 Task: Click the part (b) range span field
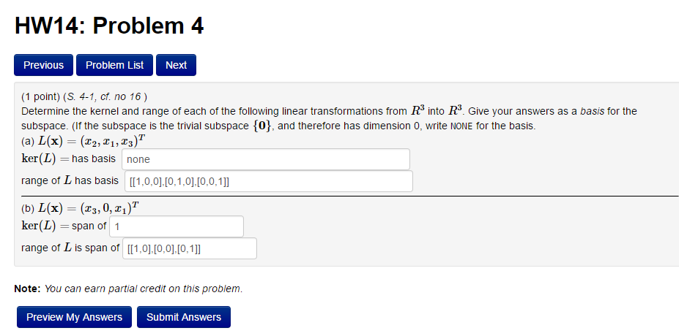[190, 248]
